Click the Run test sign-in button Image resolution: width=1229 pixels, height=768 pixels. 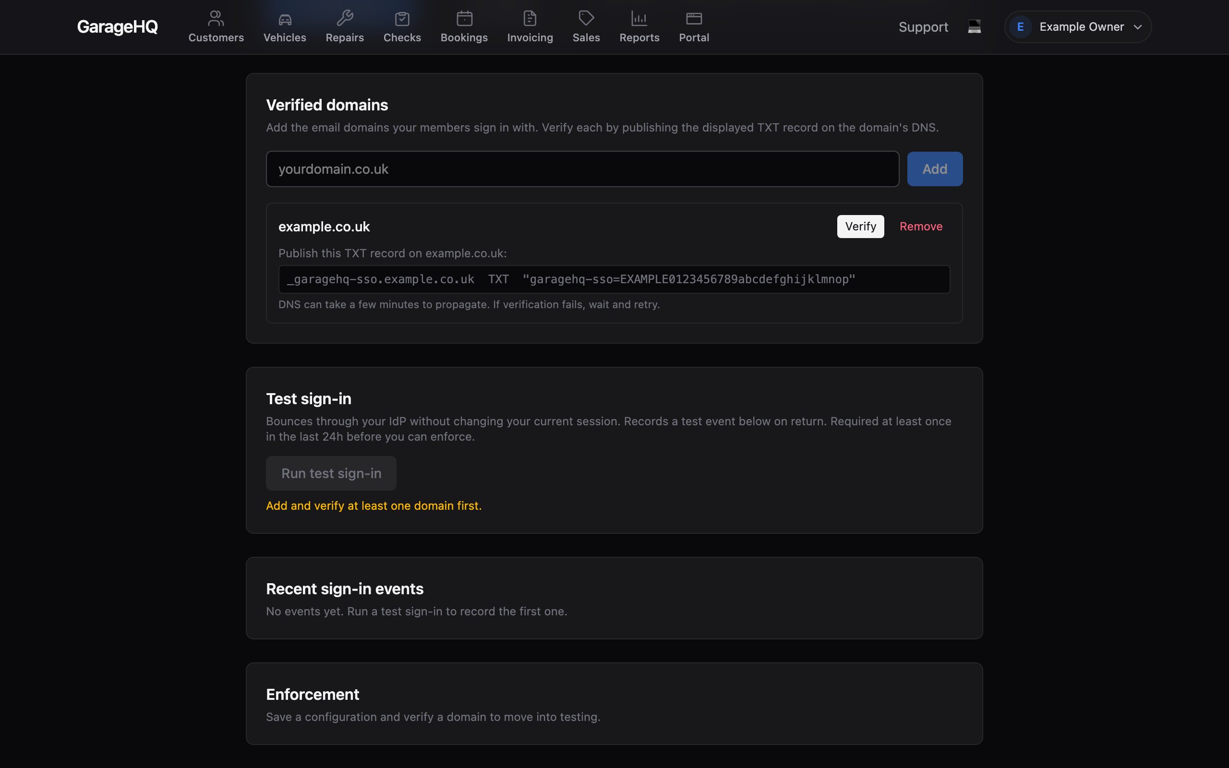331,473
